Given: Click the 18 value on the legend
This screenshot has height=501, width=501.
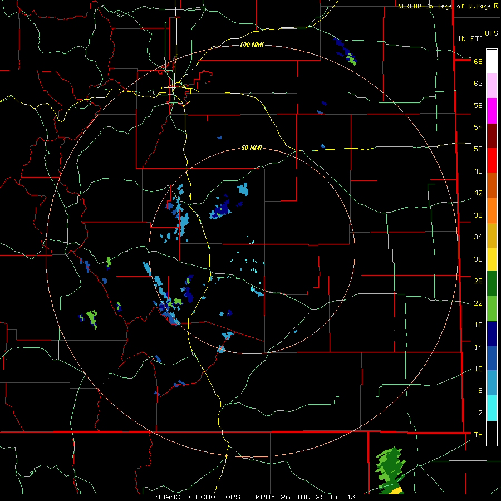Looking at the screenshot, I should (478, 325).
